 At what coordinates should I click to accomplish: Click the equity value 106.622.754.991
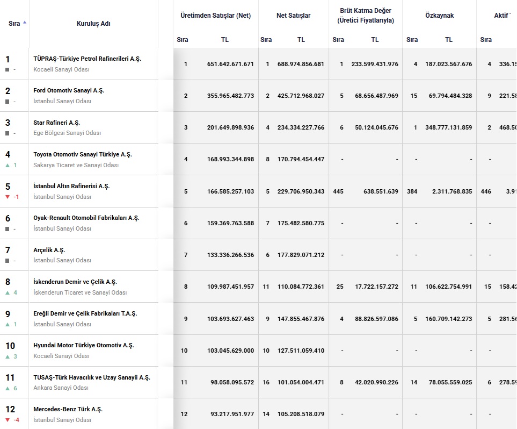(449, 287)
